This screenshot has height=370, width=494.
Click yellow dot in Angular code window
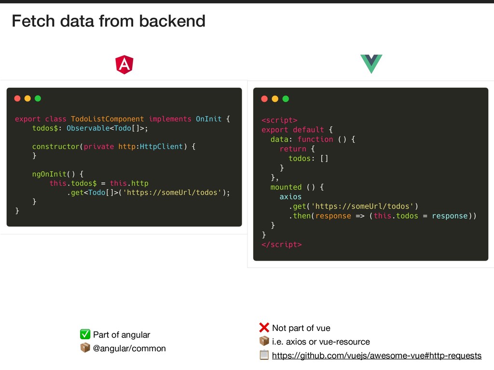point(27,98)
